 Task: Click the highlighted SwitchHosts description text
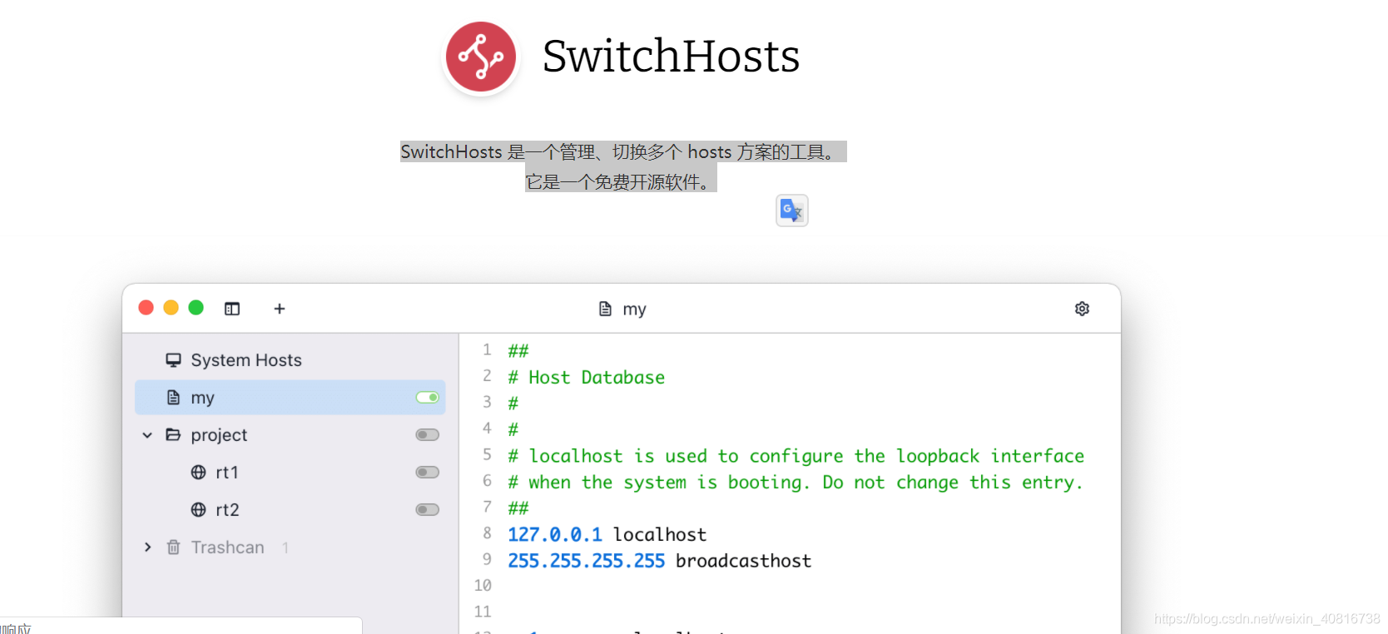(x=623, y=151)
